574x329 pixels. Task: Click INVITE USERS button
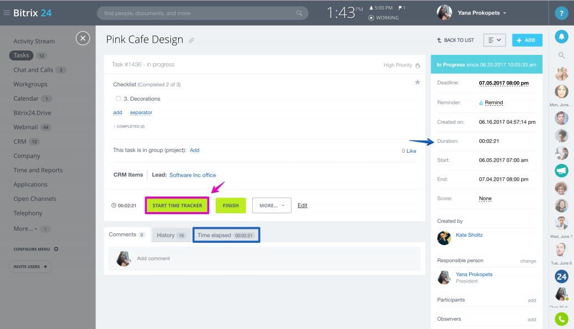(30, 266)
